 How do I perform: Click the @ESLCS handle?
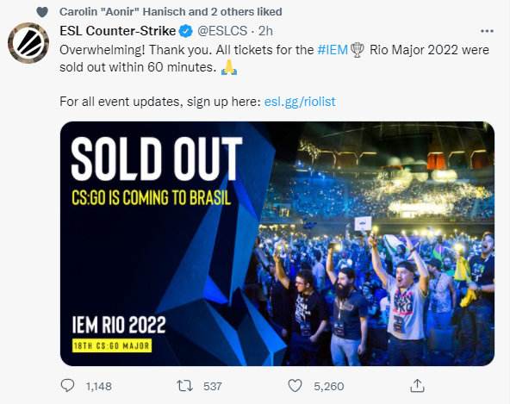pos(222,31)
